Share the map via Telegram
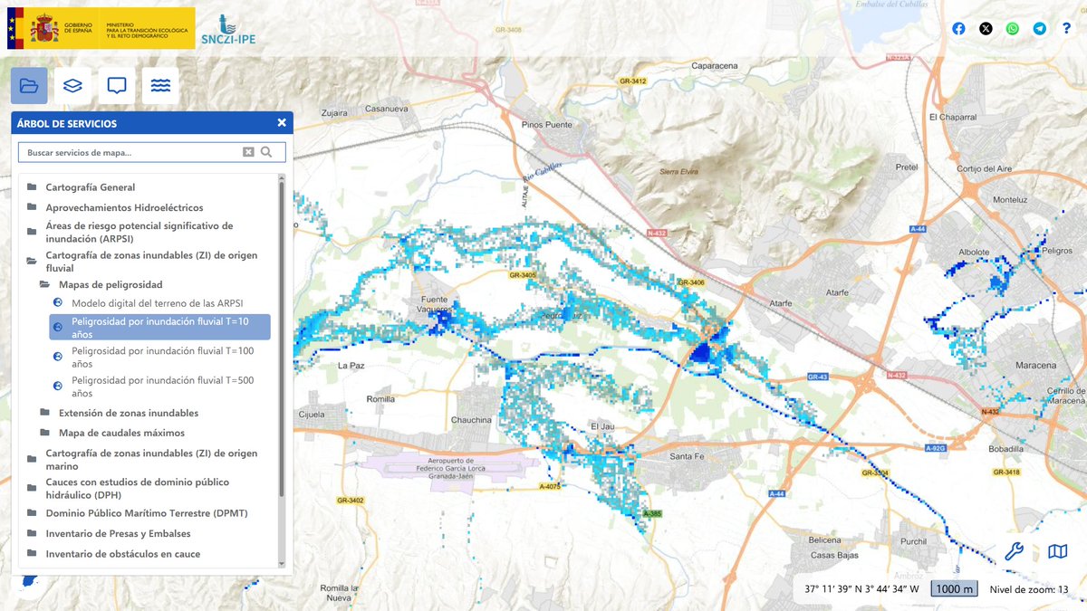The image size is (1087, 611). point(1039,28)
